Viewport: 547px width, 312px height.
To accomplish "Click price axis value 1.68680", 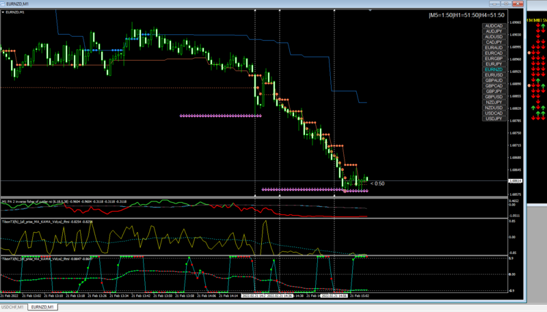I will 516,158.
